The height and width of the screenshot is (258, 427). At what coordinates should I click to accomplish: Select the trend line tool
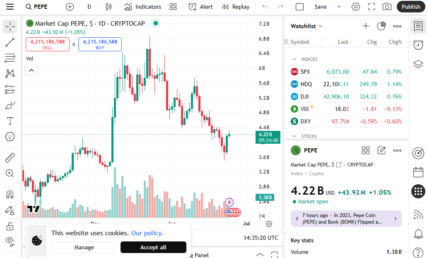tap(10, 42)
